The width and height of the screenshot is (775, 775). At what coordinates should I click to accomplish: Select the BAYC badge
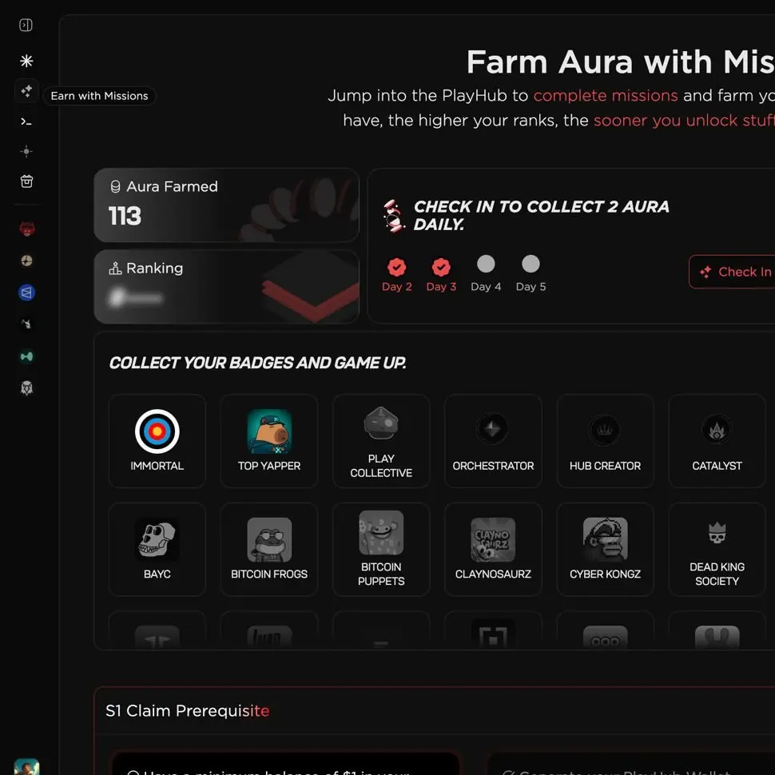coord(157,549)
